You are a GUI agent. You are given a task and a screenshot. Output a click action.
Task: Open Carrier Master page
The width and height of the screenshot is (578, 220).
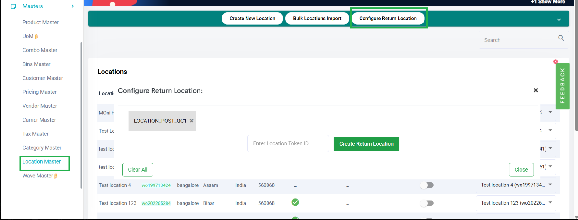click(x=39, y=120)
